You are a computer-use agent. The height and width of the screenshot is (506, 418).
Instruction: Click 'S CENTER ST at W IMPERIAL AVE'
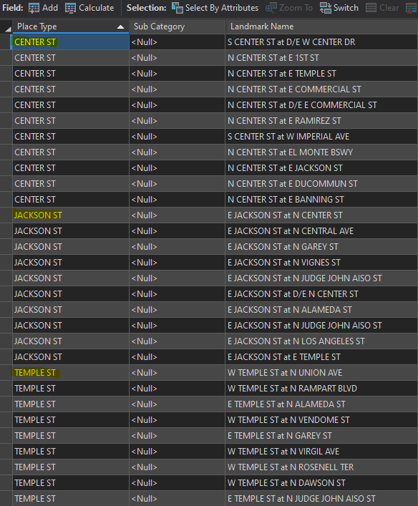coord(288,137)
